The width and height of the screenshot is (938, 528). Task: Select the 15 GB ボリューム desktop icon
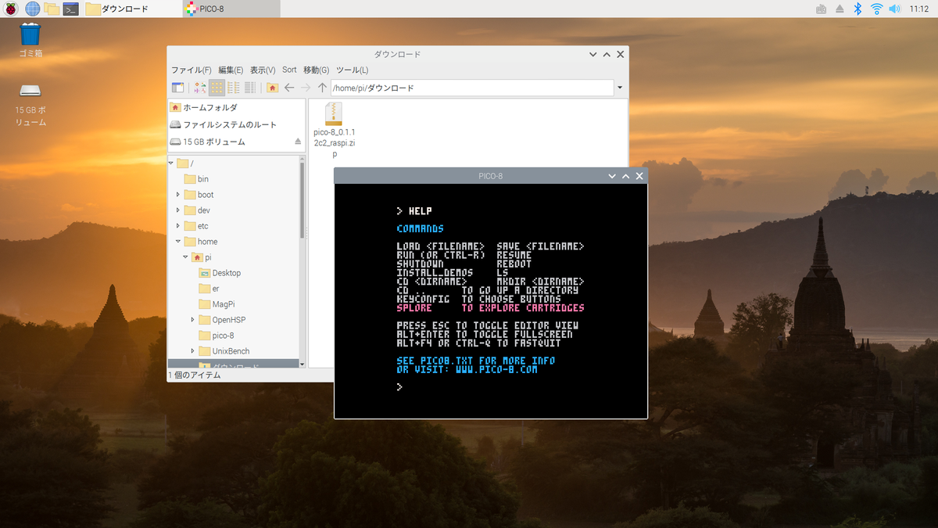(30, 104)
